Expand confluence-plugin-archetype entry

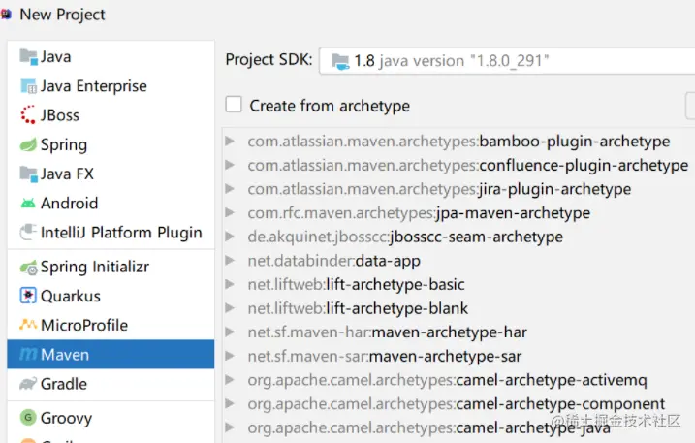(x=230, y=166)
